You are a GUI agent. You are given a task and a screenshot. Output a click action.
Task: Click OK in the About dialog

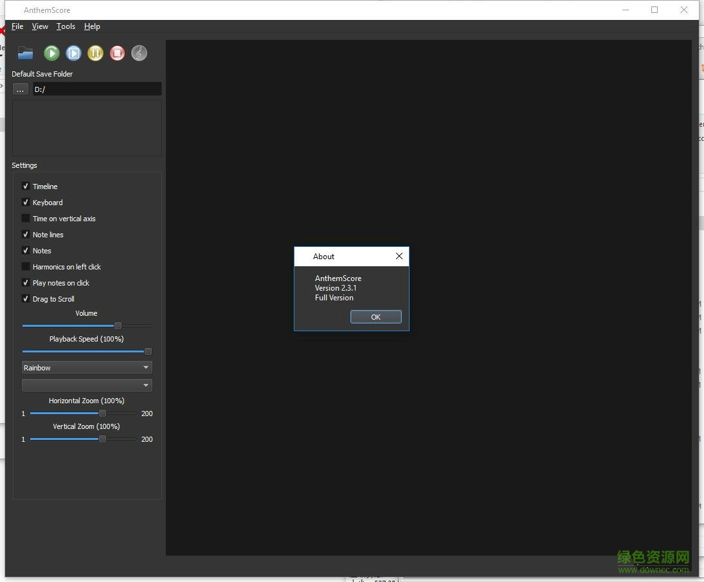375,317
